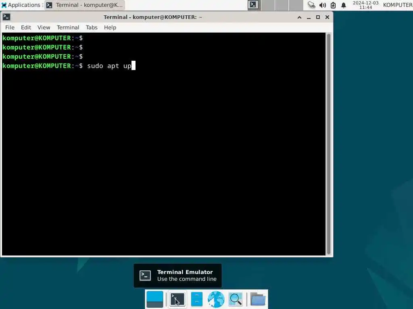Viewport: 413px width, 309px height.
Task: Open the date and time clock
Action: tap(365, 5)
